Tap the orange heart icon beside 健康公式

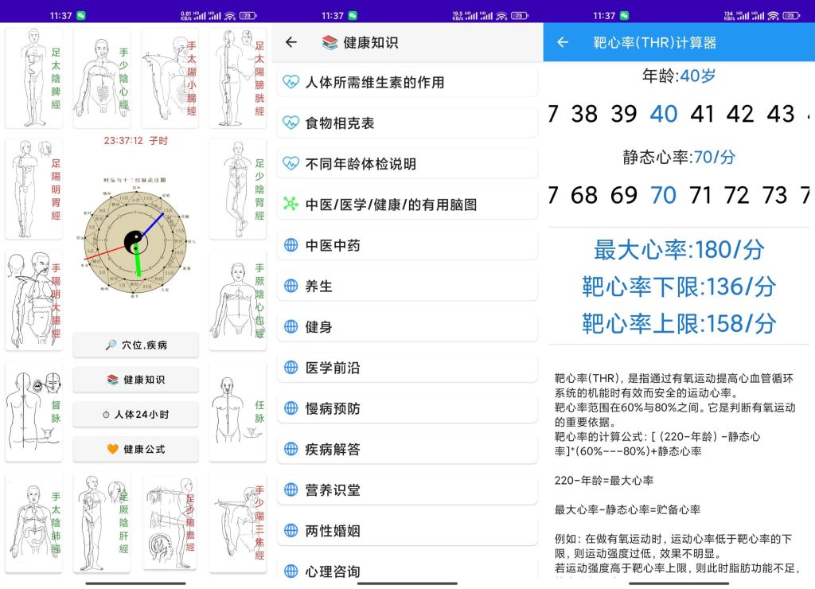113,449
